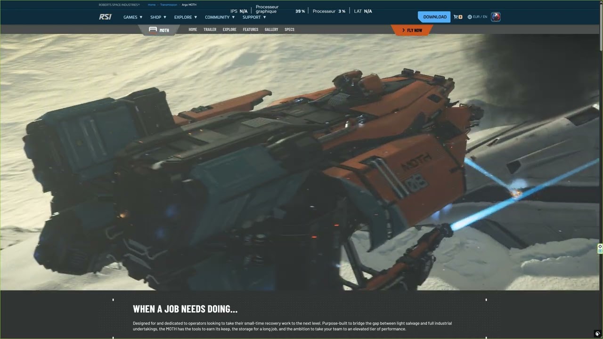Image resolution: width=603 pixels, height=339 pixels.
Task: Click the IPS N/A overlay readout
Action: (x=239, y=11)
